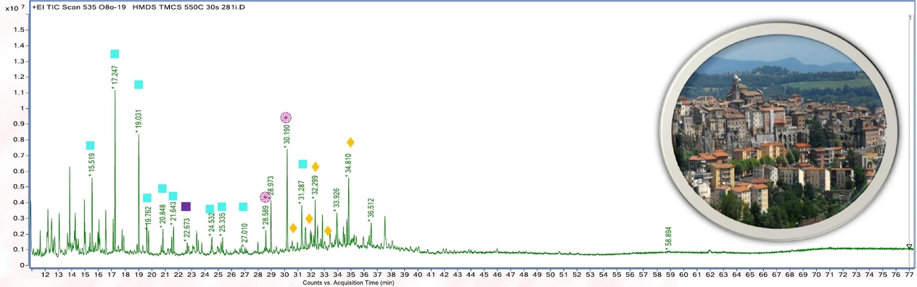Viewport: 917px width, 287px height.
Task: Click the cyan square above peak 15.519
Action: [x=90, y=146]
